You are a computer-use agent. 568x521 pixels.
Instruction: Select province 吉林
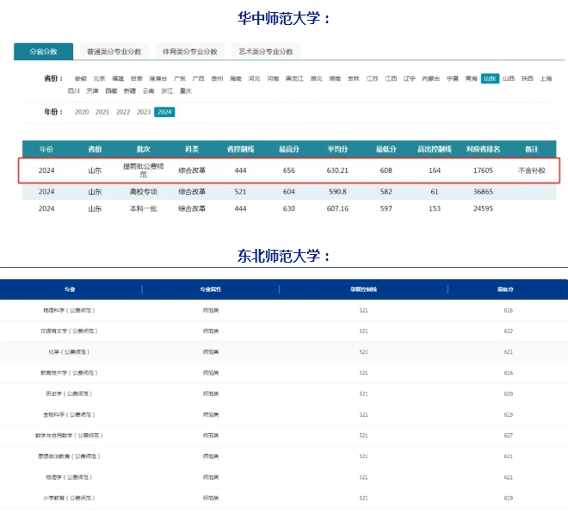354,78
